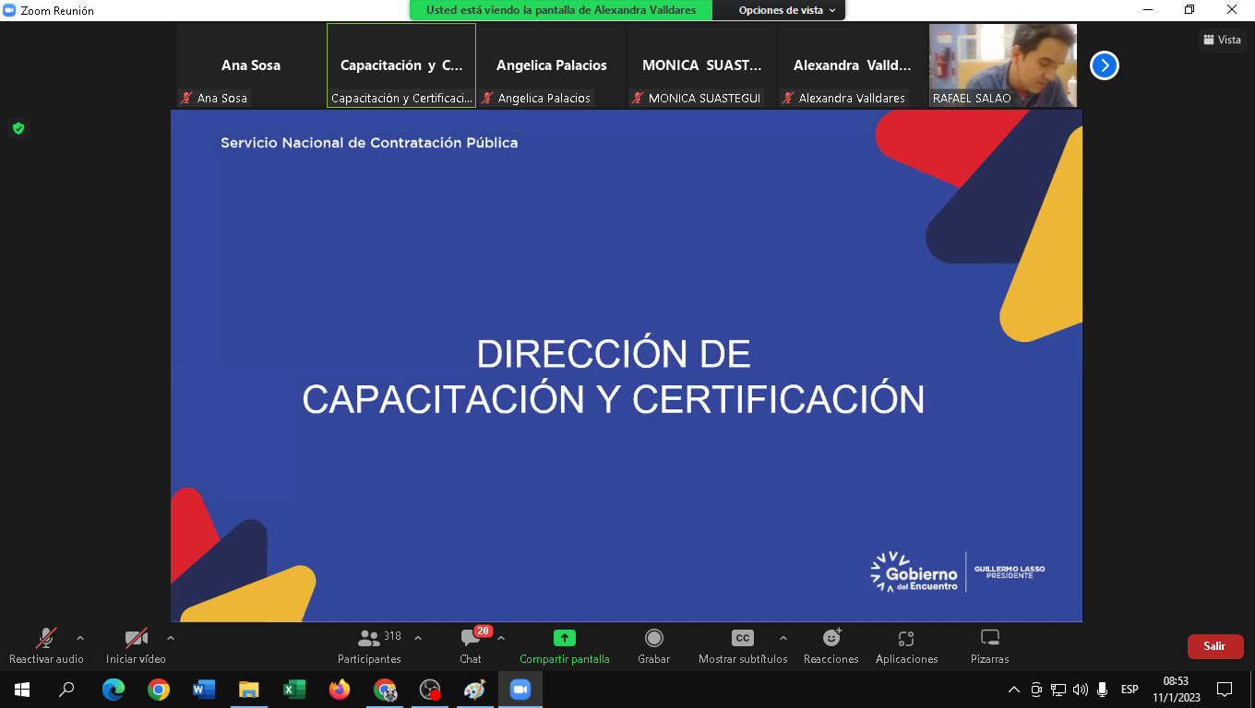This screenshot has width=1255, height=708.
Task: Expand video options arrow next to camera
Action: [170, 638]
